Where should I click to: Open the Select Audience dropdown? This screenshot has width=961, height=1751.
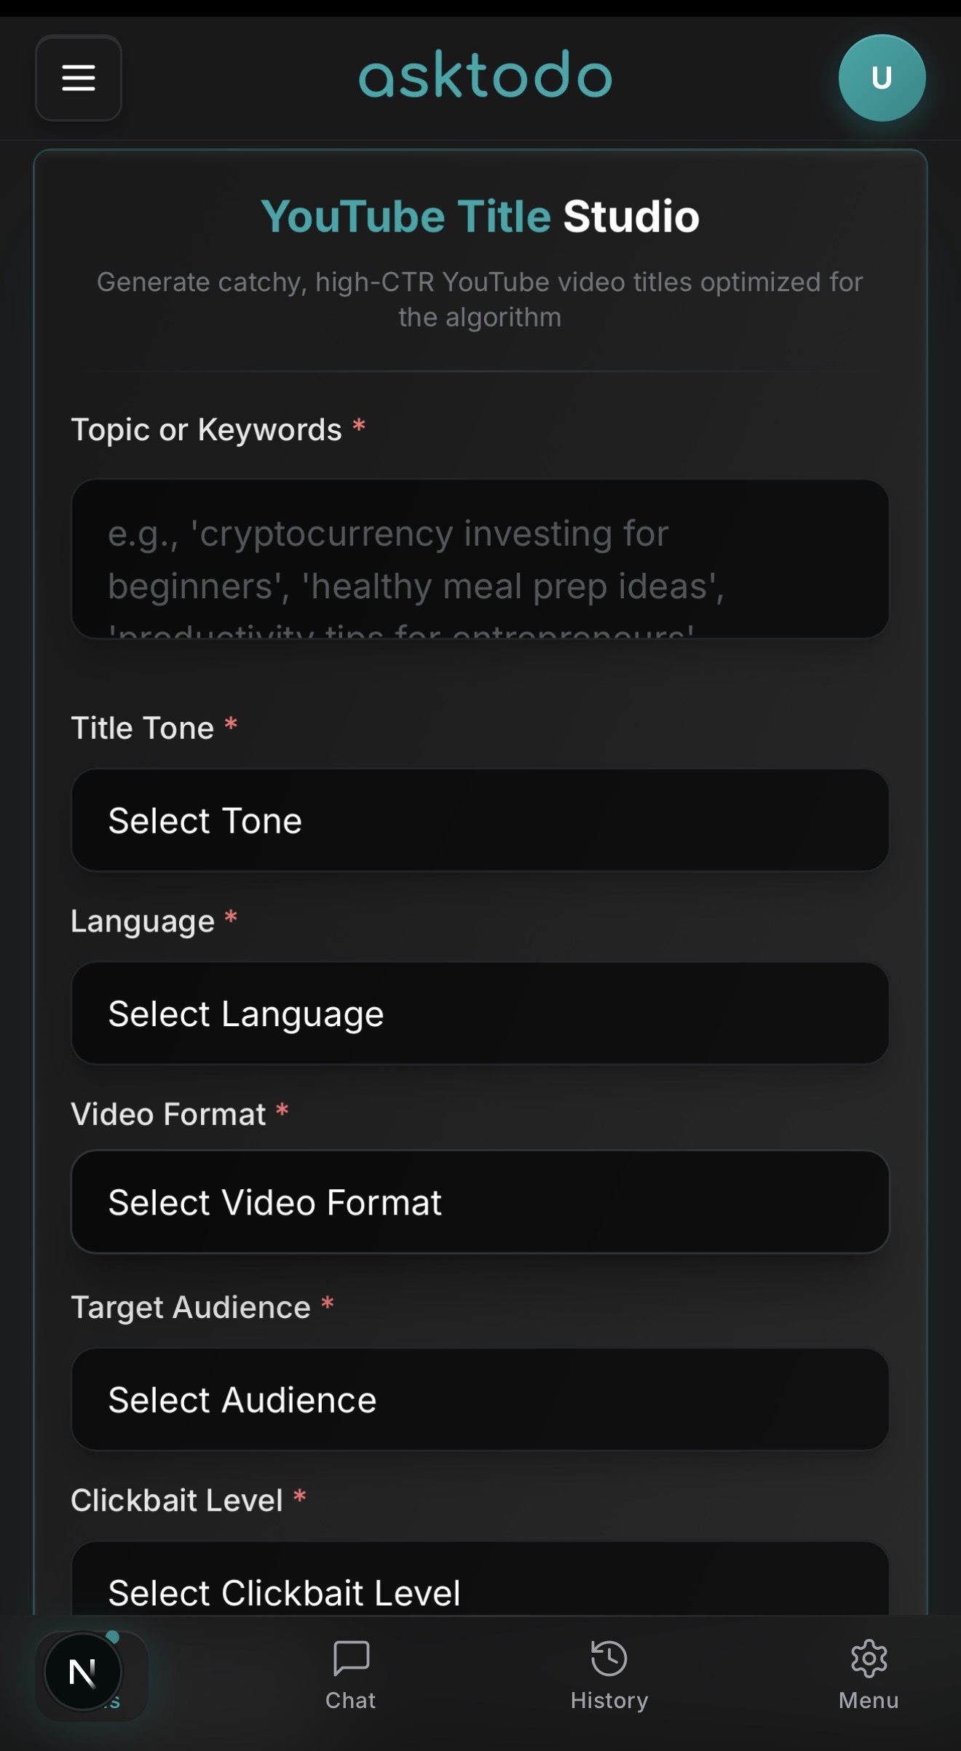[480, 1399]
